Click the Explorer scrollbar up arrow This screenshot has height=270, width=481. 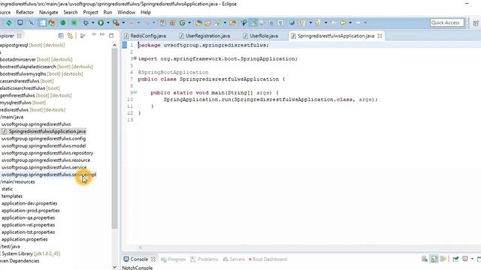114,45
